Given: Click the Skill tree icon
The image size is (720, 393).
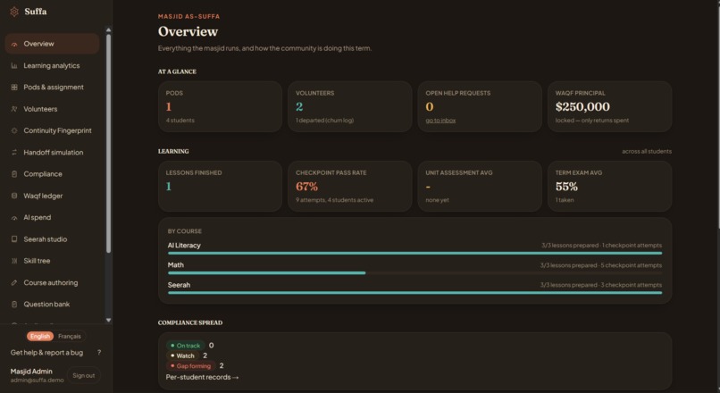Looking at the screenshot, I should point(14,261).
